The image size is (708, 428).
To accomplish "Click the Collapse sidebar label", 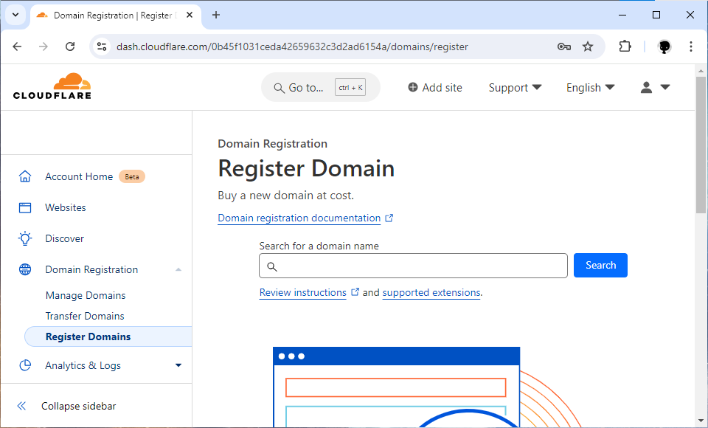I will (79, 406).
